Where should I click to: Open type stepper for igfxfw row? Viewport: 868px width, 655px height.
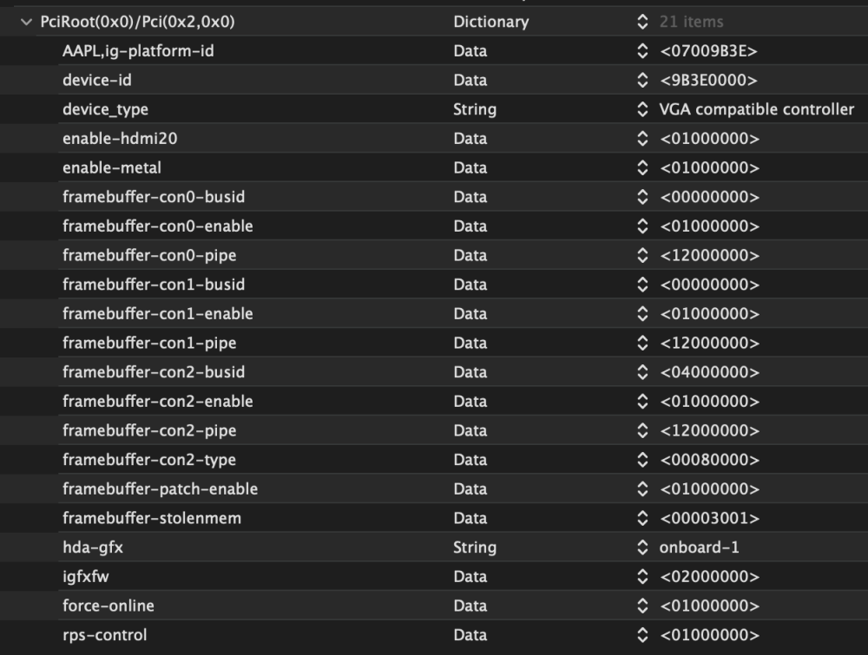click(x=642, y=576)
